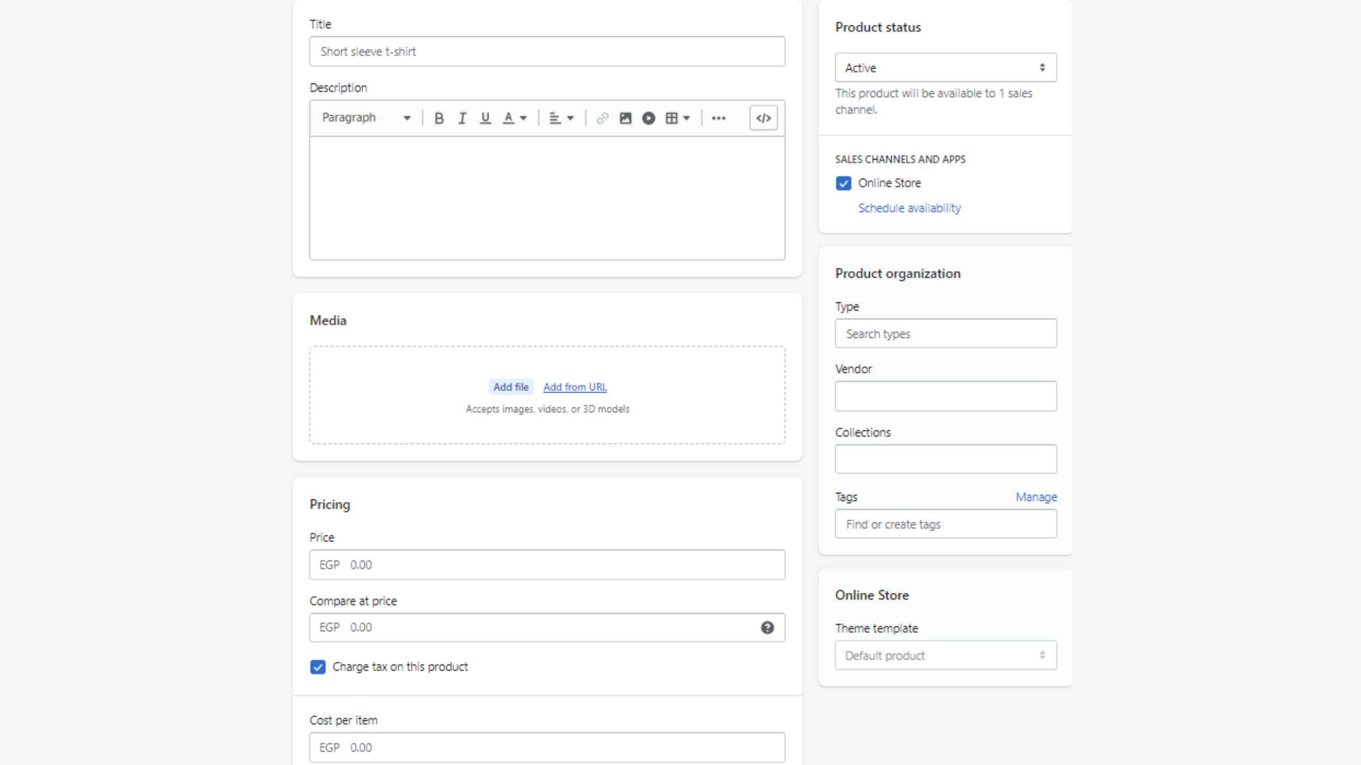This screenshot has height=765, width=1361.
Task: Open Add from URL link
Action: click(575, 387)
